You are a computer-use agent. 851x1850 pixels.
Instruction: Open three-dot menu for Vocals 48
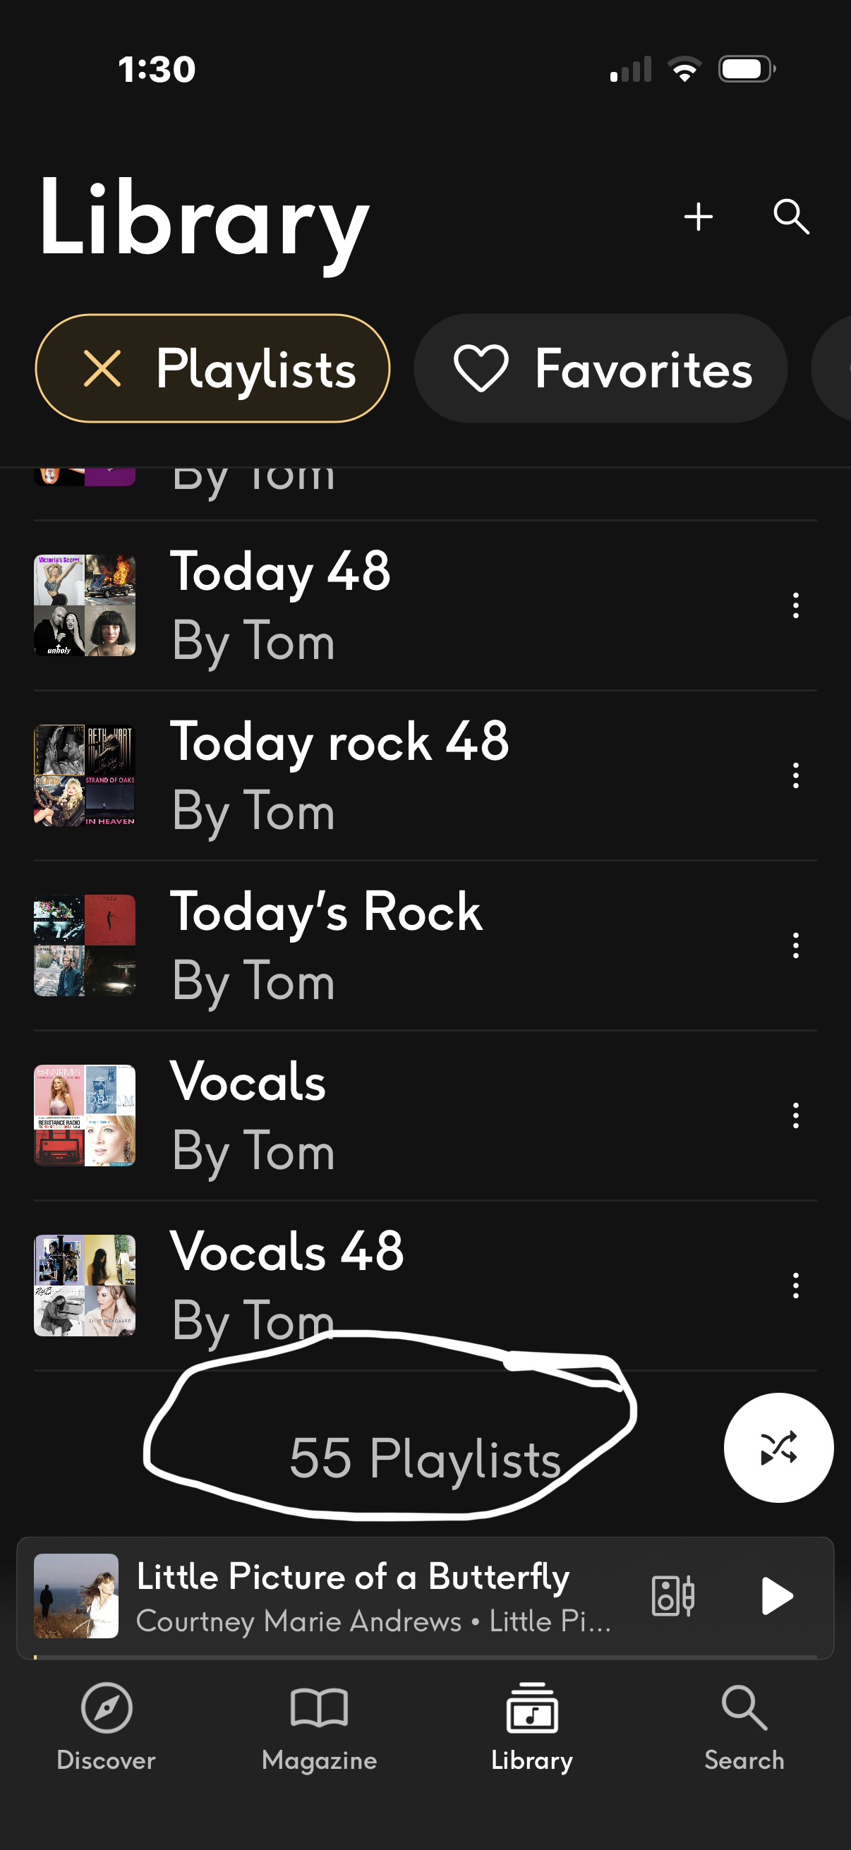point(795,1285)
